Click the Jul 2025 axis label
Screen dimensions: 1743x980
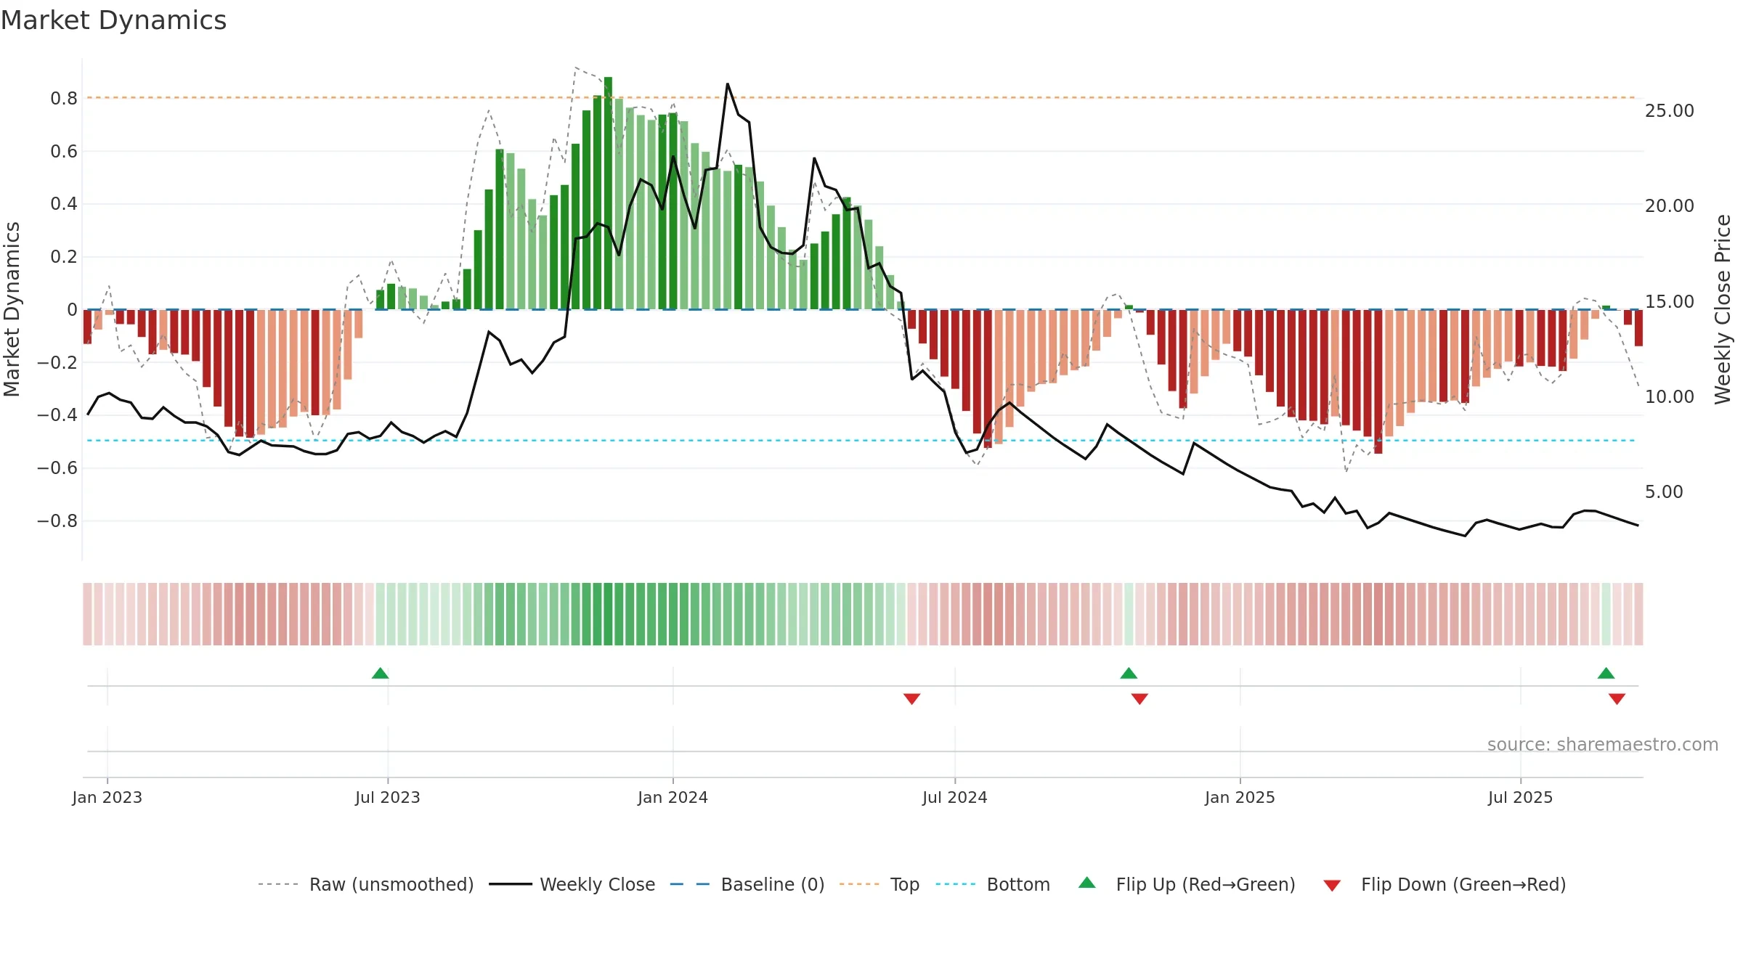1521,797
